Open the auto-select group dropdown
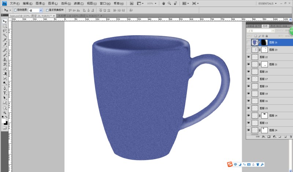This screenshot has height=172, width=293. pos(36,11)
